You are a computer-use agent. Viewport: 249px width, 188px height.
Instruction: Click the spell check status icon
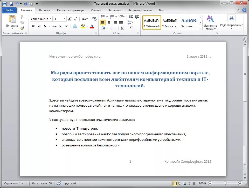[59, 183]
